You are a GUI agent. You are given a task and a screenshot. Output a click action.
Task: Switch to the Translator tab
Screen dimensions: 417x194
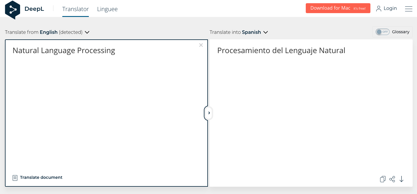pos(75,9)
